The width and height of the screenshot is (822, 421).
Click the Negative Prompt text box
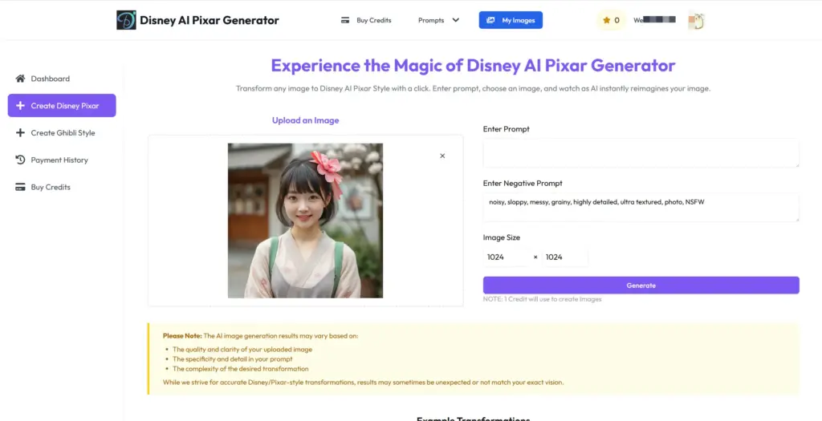(x=641, y=208)
